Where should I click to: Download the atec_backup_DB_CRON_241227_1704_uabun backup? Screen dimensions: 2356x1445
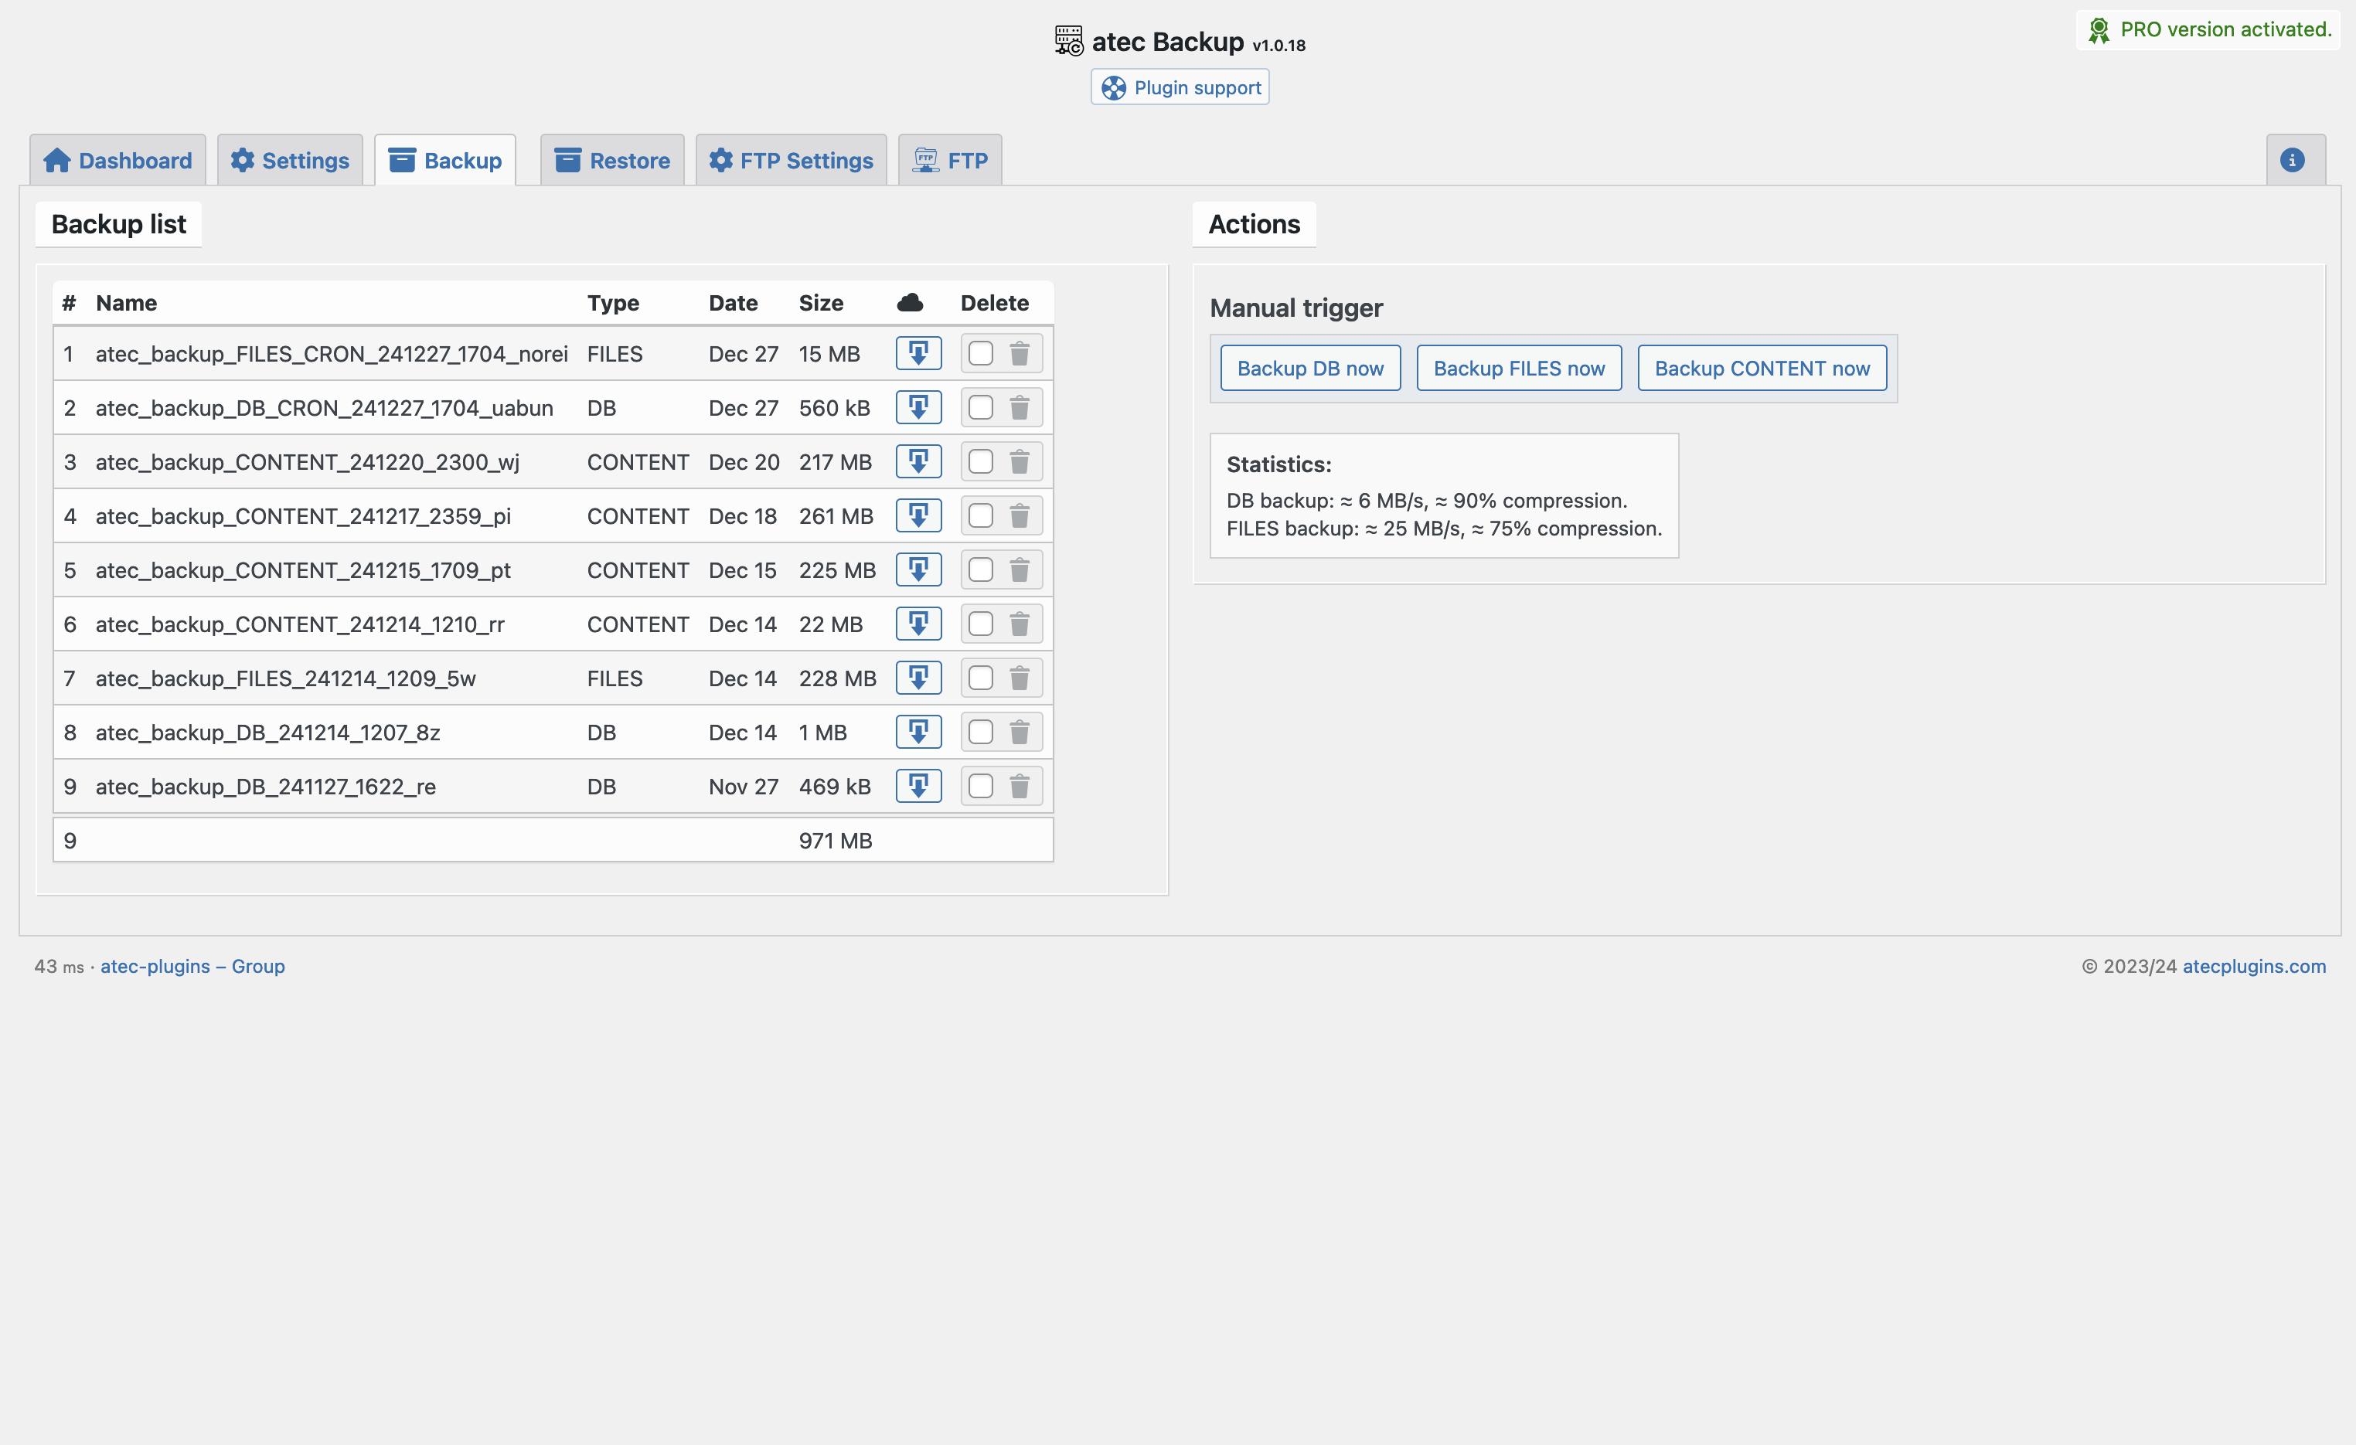click(918, 408)
